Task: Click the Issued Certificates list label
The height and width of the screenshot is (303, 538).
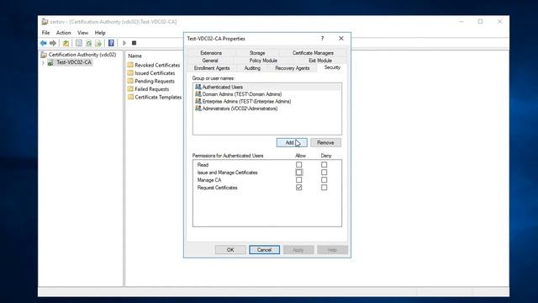Action: click(155, 73)
